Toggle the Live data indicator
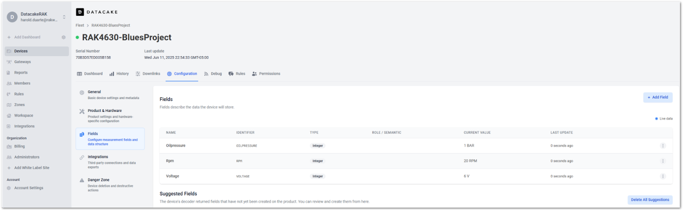Image resolution: width=683 pixels, height=211 pixels. pyautogui.click(x=664, y=119)
